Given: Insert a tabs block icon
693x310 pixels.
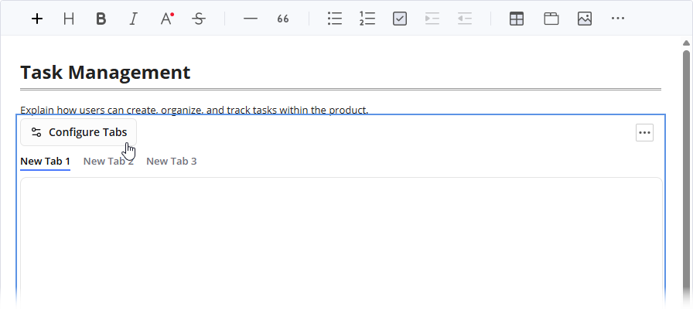Looking at the screenshot, I should (551, 19).
